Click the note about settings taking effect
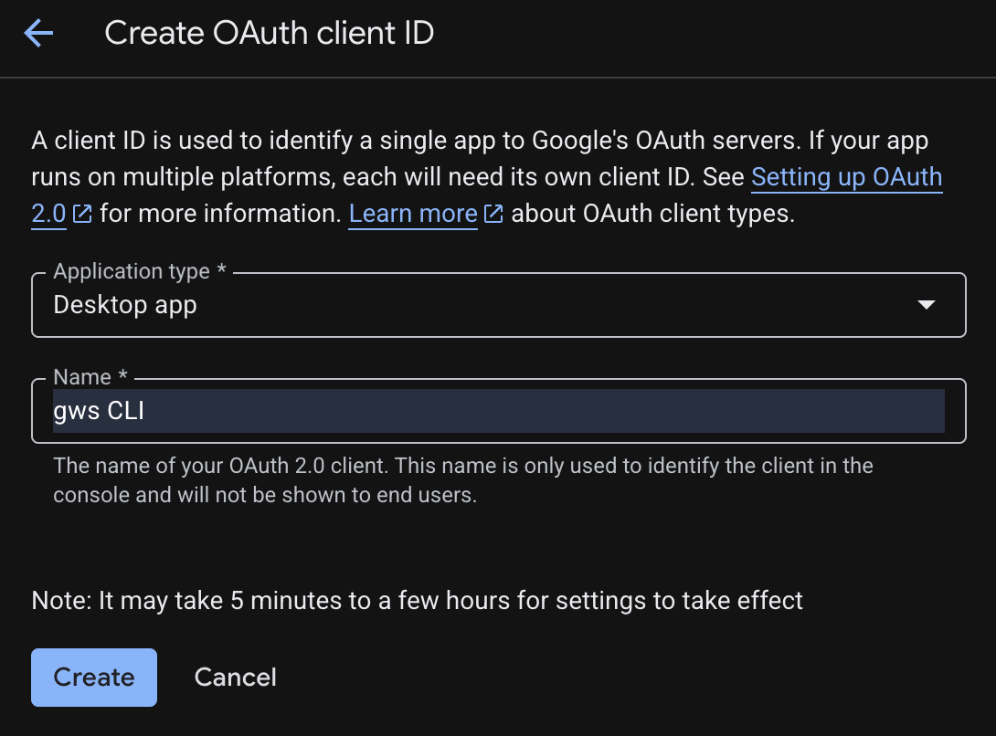The height and width of the screenshot is (736, 996). pyautogui.click(x=418, y=601)
